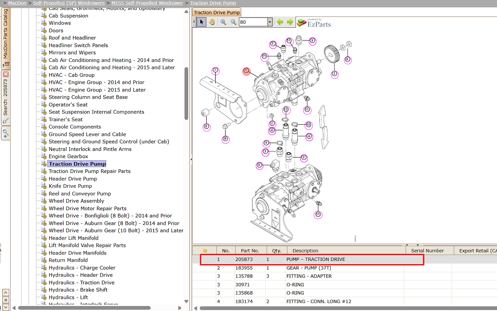This screenshot has height=311, width=497.
Task: Activate the hand pan tool
Action: tap(212, 22)
